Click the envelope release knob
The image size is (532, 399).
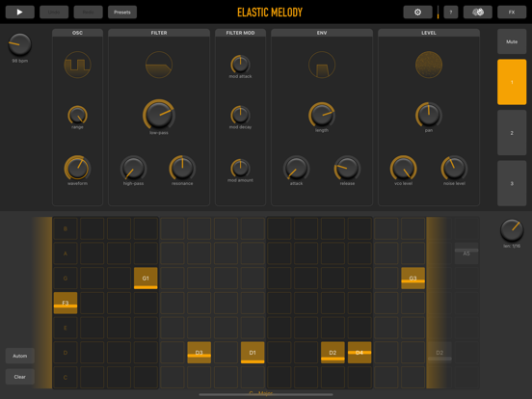(x=347, y=168)
